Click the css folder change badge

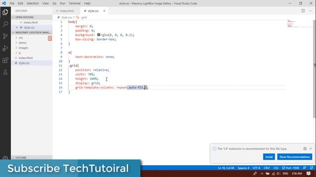(x=50, y=38)
